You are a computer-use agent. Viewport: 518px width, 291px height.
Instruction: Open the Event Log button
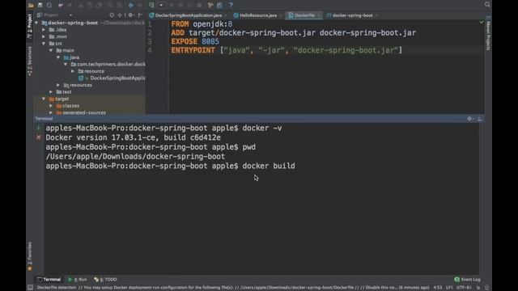pyautogui.click(x=467, y=280)
